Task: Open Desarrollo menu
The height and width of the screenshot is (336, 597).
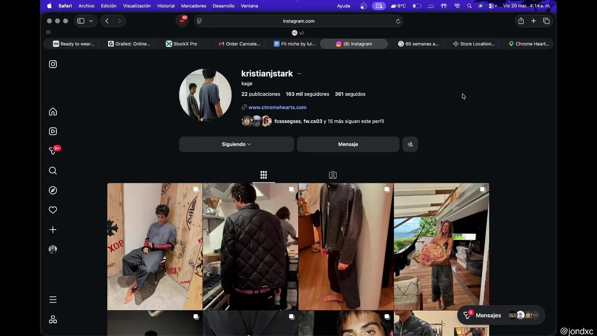Action: tap(223, 6)
